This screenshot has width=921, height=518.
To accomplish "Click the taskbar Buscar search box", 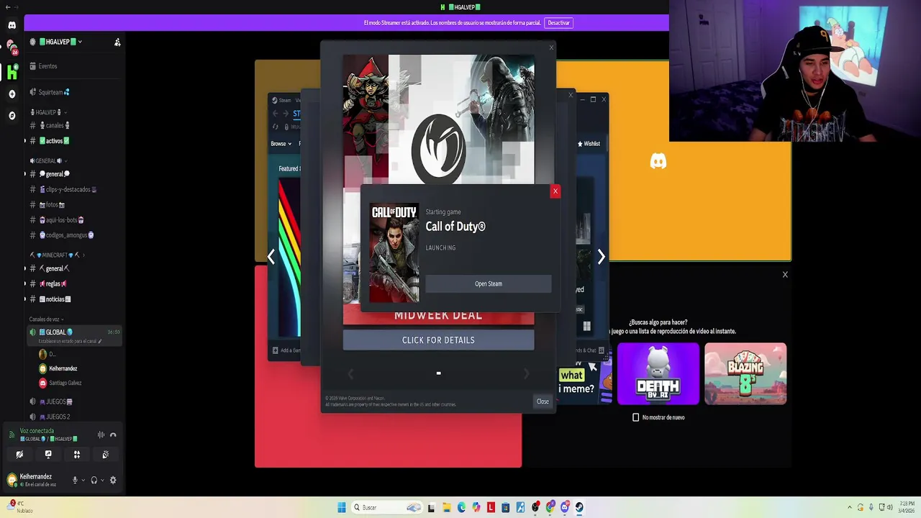I will coord(386,508).
